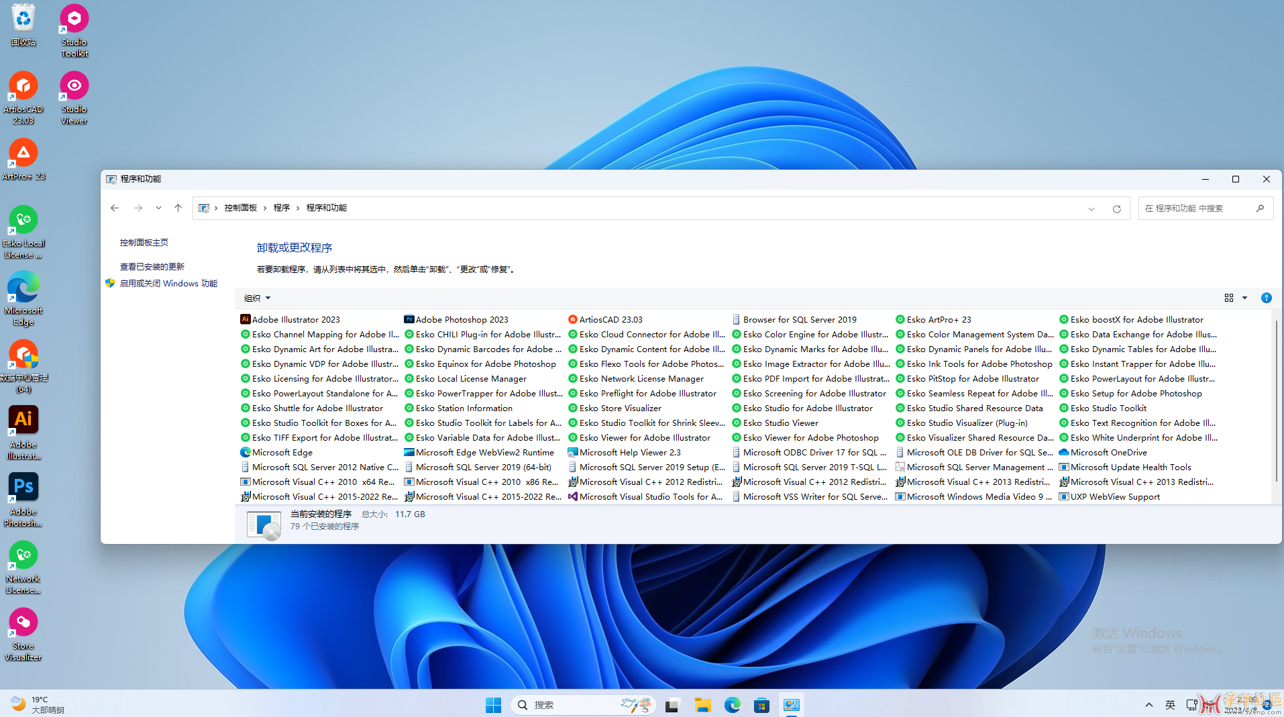Click the Windows Start button
Image resolution: width=1284 pixels, height=717 pixels.
coord(493,705)
